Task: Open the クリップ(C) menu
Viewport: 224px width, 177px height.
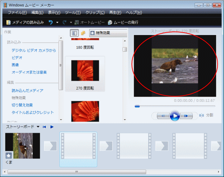Action: click(95, 12)
